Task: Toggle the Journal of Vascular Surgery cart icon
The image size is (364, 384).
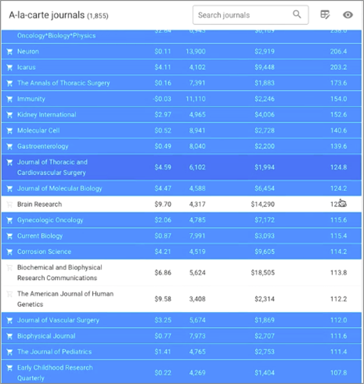Action: tap(9, 320)
